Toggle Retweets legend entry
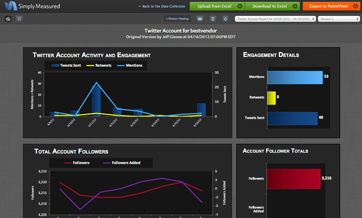 click(99, 66)
